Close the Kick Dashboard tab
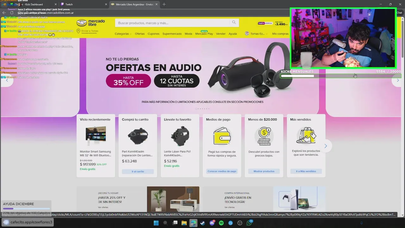This screenshot has height=228, width=405. pos(56,4)
